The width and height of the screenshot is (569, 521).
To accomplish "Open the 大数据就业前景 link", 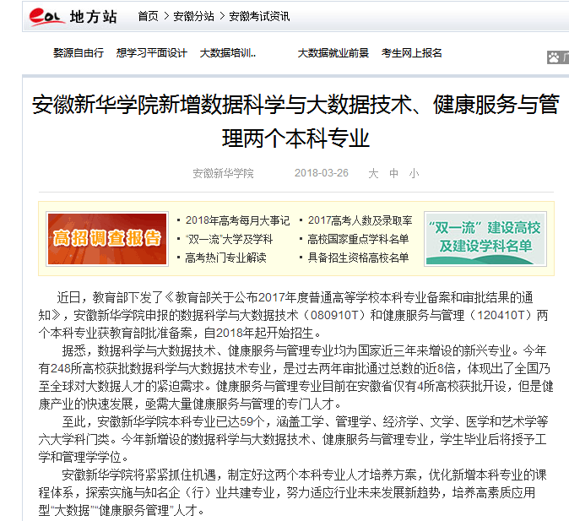I will tap(333, 52).
